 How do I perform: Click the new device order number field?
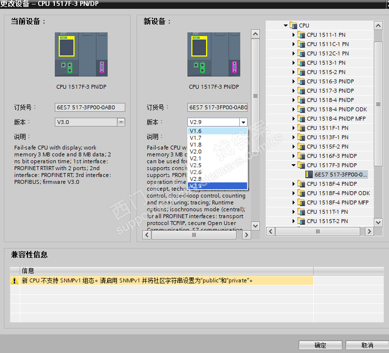[217, 107]
